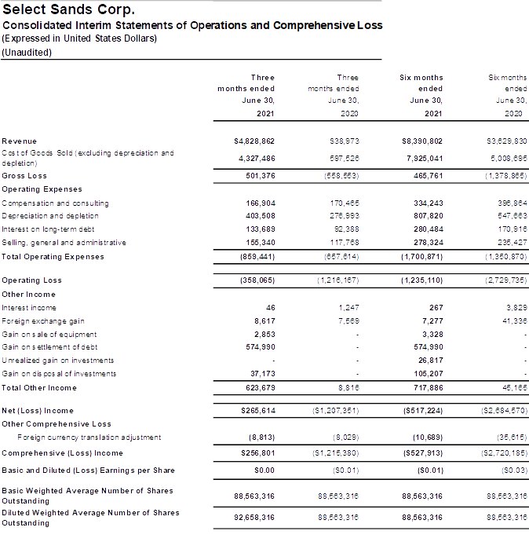Click Operating Expenses heading
The width and height of the screenshot is (529, 542).
42,189
